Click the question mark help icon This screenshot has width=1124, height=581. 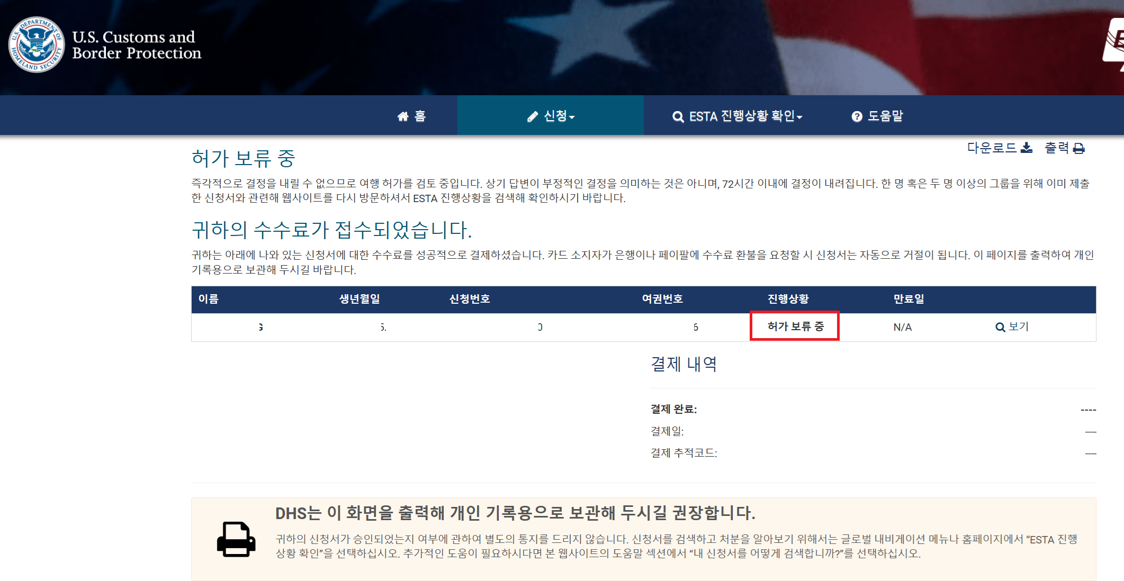coord(857,116)
